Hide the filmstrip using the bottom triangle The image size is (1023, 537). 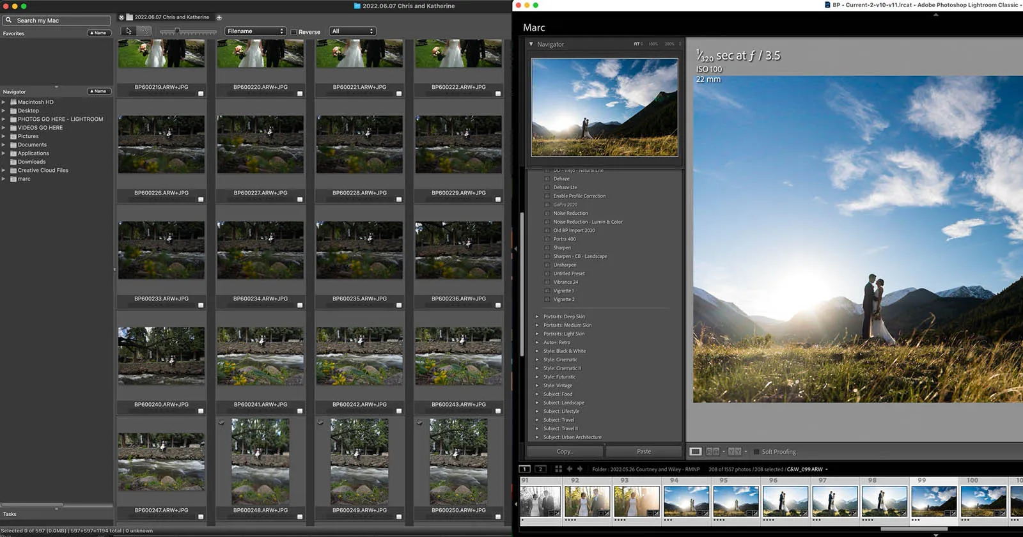coord(936,534)
